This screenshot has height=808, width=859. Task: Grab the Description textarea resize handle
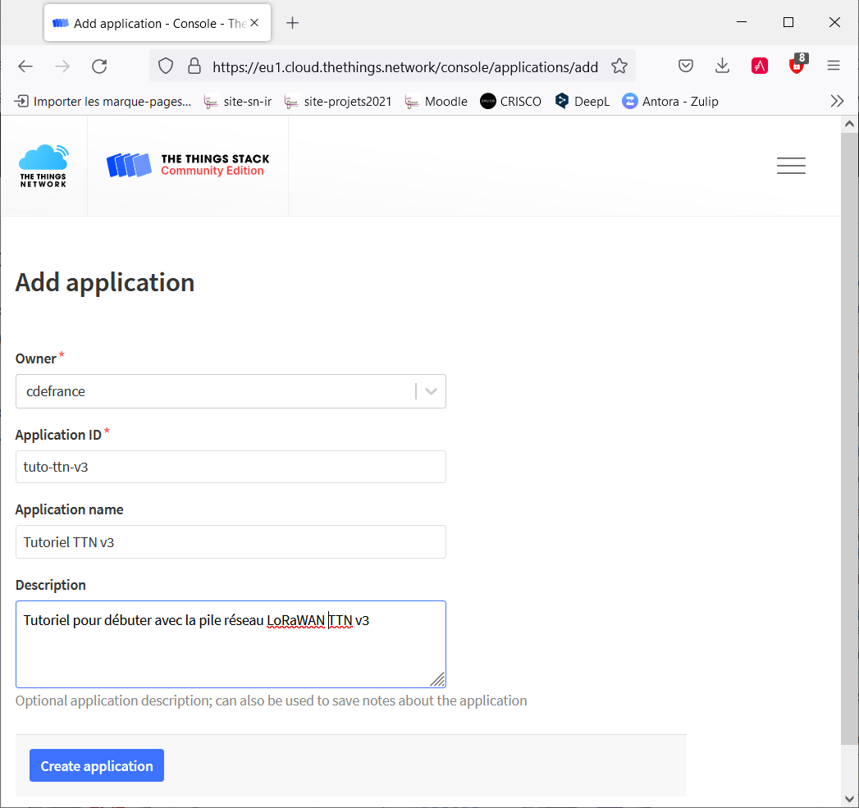(x=438, y=679)
